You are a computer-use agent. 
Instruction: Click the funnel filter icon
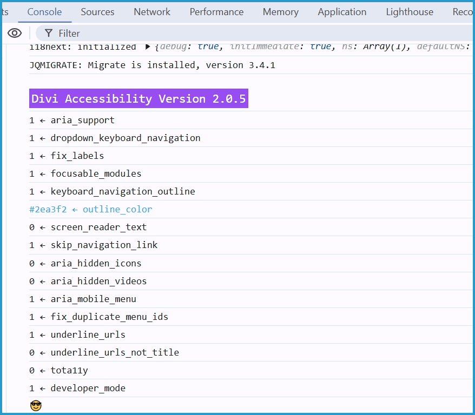coord(49,34)
